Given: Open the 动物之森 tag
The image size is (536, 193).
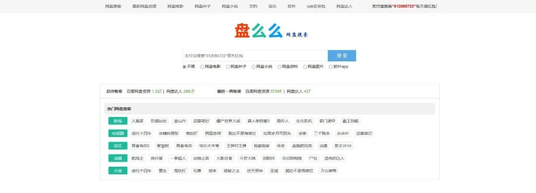Looking at the screenshot, I should click(201, 158).
